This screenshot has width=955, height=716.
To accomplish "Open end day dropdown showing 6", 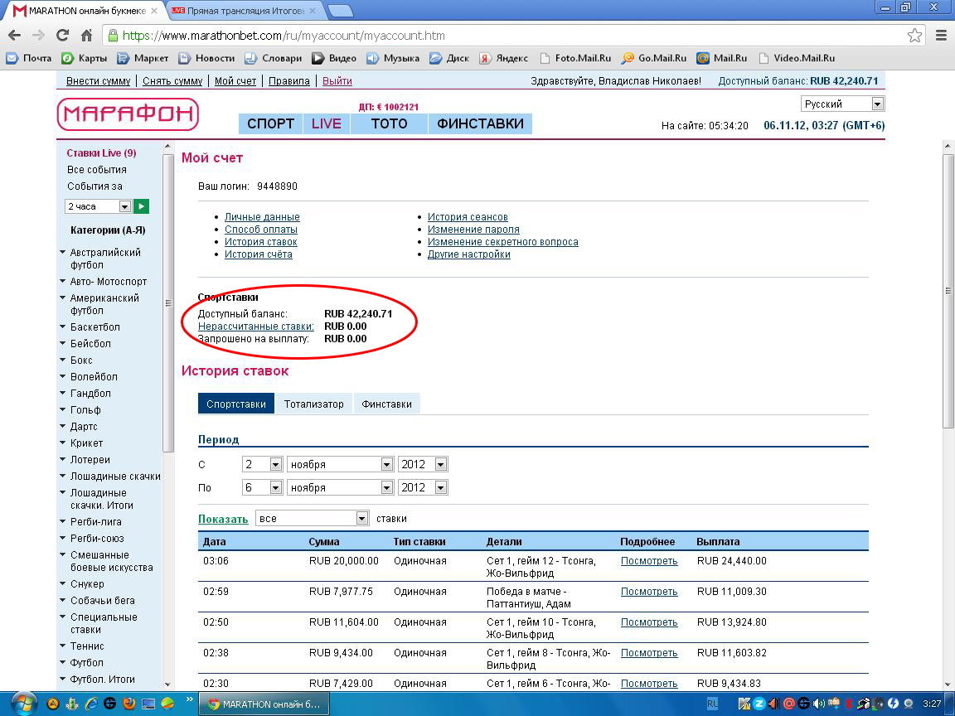I will (x=262, y=487).
